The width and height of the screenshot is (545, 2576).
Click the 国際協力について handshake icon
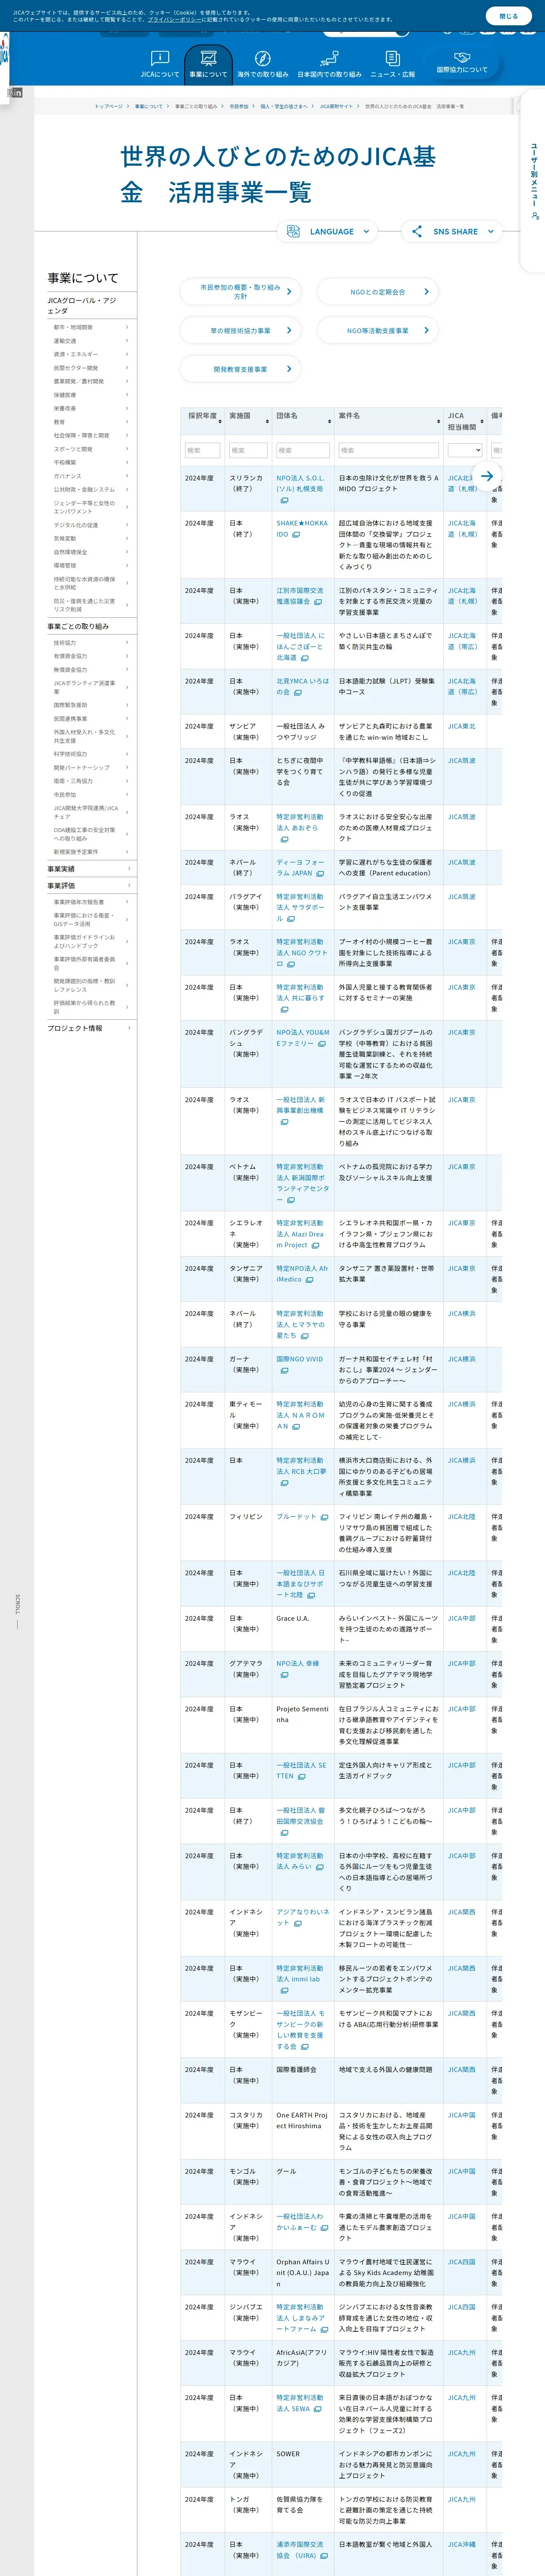tap(462, 57)
